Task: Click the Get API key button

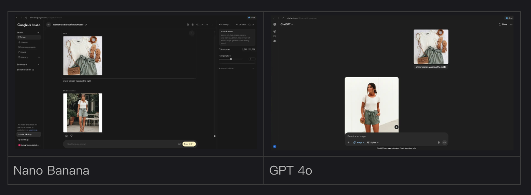Action: [x=29, y=134]
